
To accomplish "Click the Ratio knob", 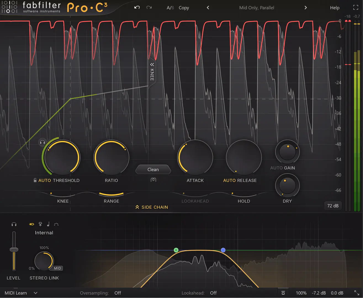I will (111, 158).
